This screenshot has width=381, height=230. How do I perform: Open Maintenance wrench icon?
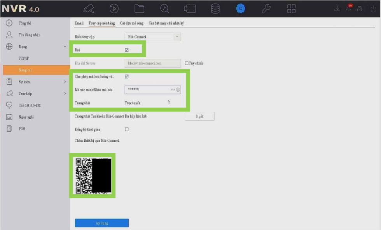tap(266, 9)
